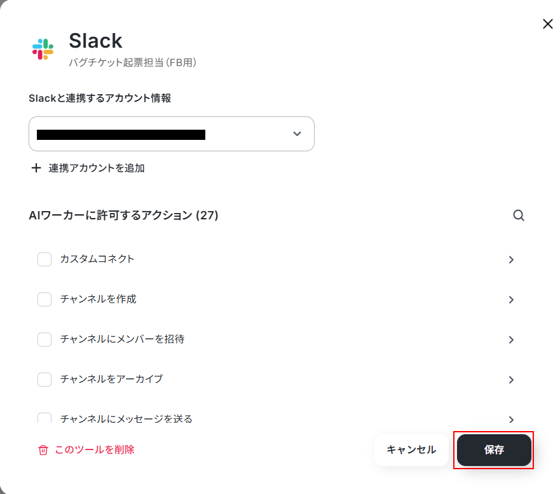Click the red trash can icon
Viewport: 560px width, 494px height.
click(43, 450)
